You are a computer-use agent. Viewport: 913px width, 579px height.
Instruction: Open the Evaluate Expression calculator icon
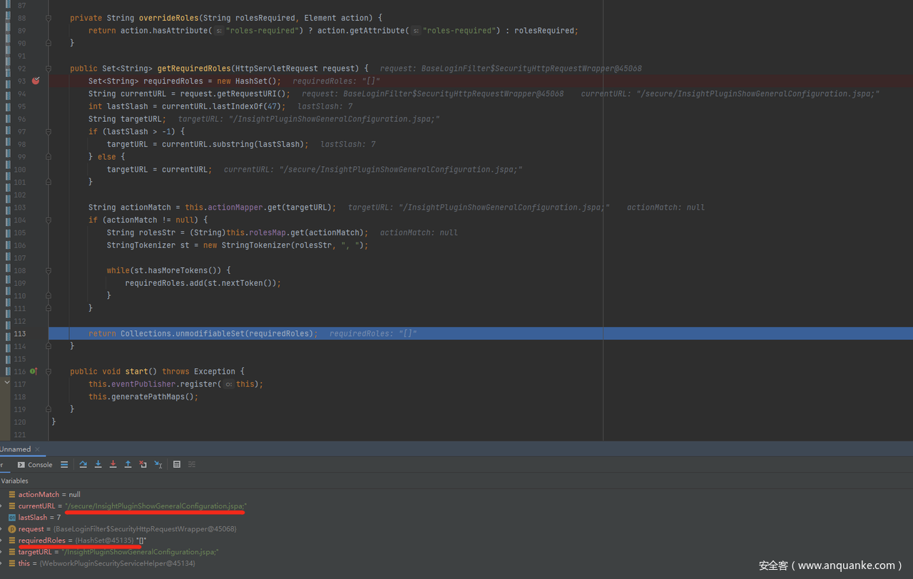177,464
